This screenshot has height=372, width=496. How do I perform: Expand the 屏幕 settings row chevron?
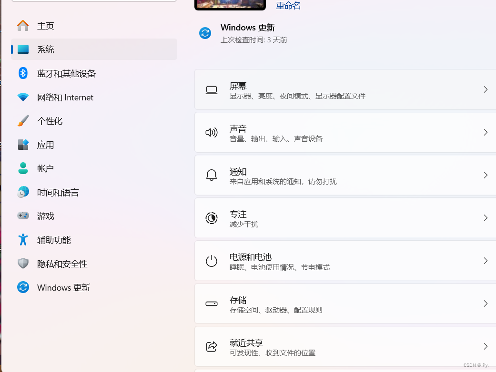tap(486, 89)
